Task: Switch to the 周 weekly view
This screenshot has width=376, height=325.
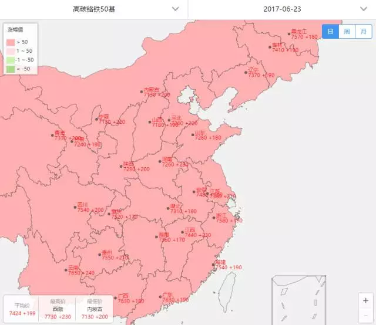Action: (347, 32)
